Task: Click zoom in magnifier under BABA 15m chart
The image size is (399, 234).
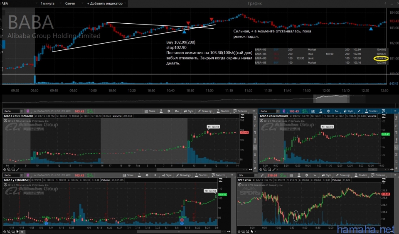Action: pos(9,170)
